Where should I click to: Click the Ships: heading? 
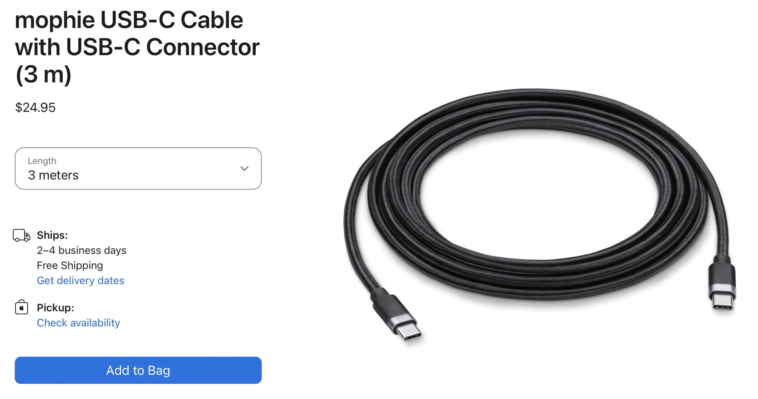pyautogui.click(x=52, y=235)
